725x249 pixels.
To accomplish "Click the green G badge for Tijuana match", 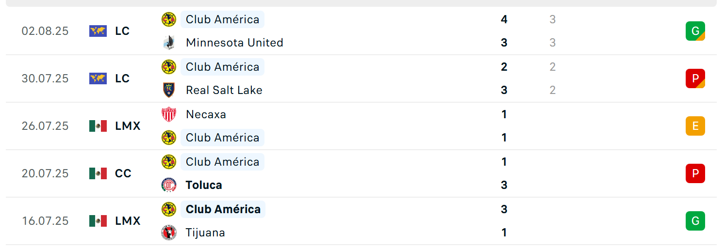I will tap(695, 221).
